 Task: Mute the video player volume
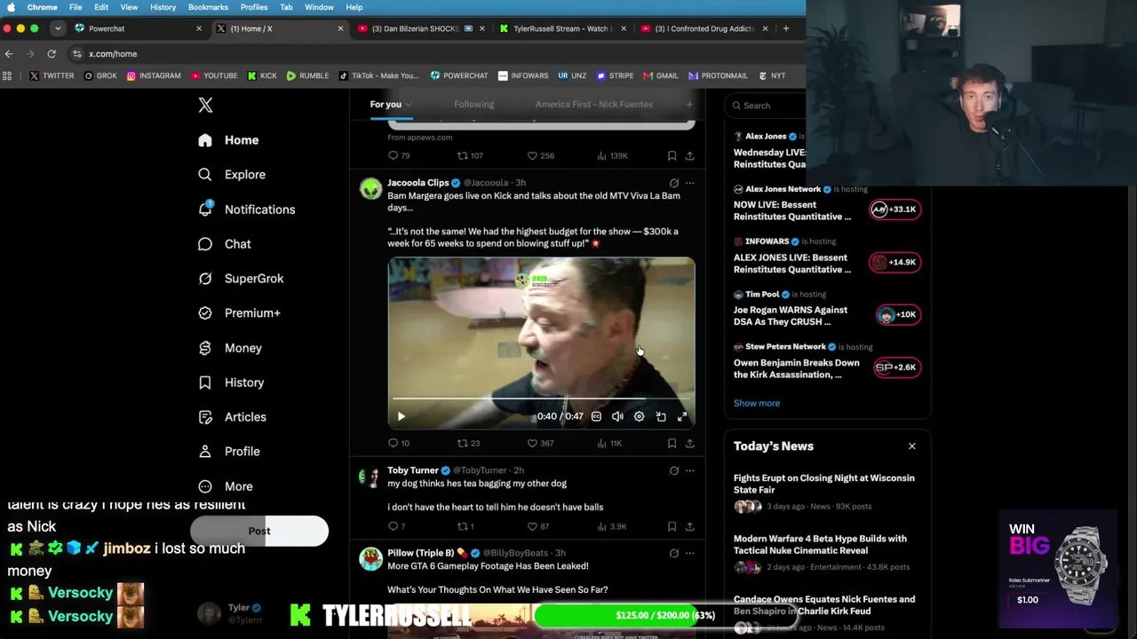tap(617, 416)
